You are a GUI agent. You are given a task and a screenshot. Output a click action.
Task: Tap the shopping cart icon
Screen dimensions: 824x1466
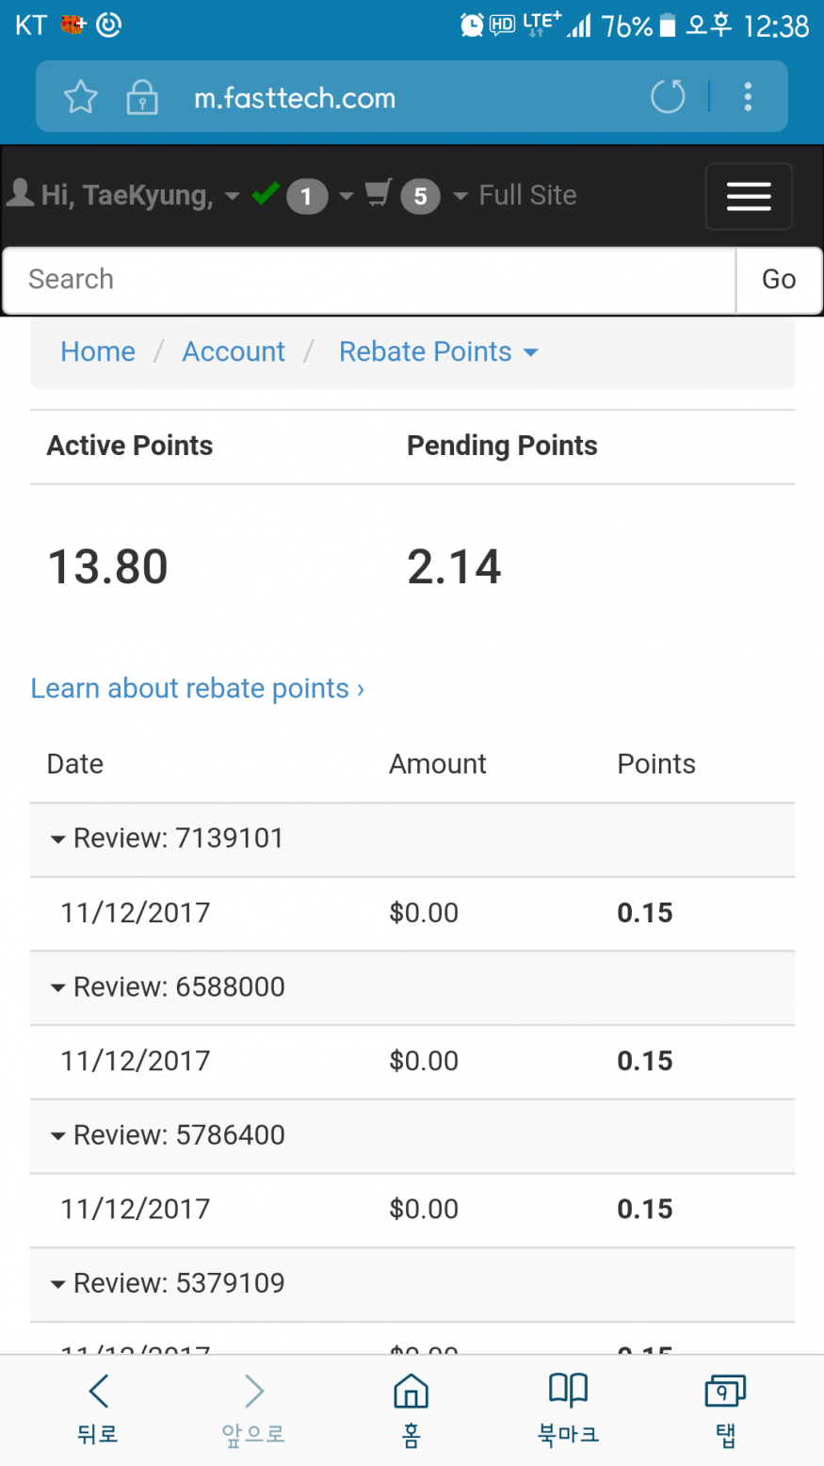(x=379, y=194)
